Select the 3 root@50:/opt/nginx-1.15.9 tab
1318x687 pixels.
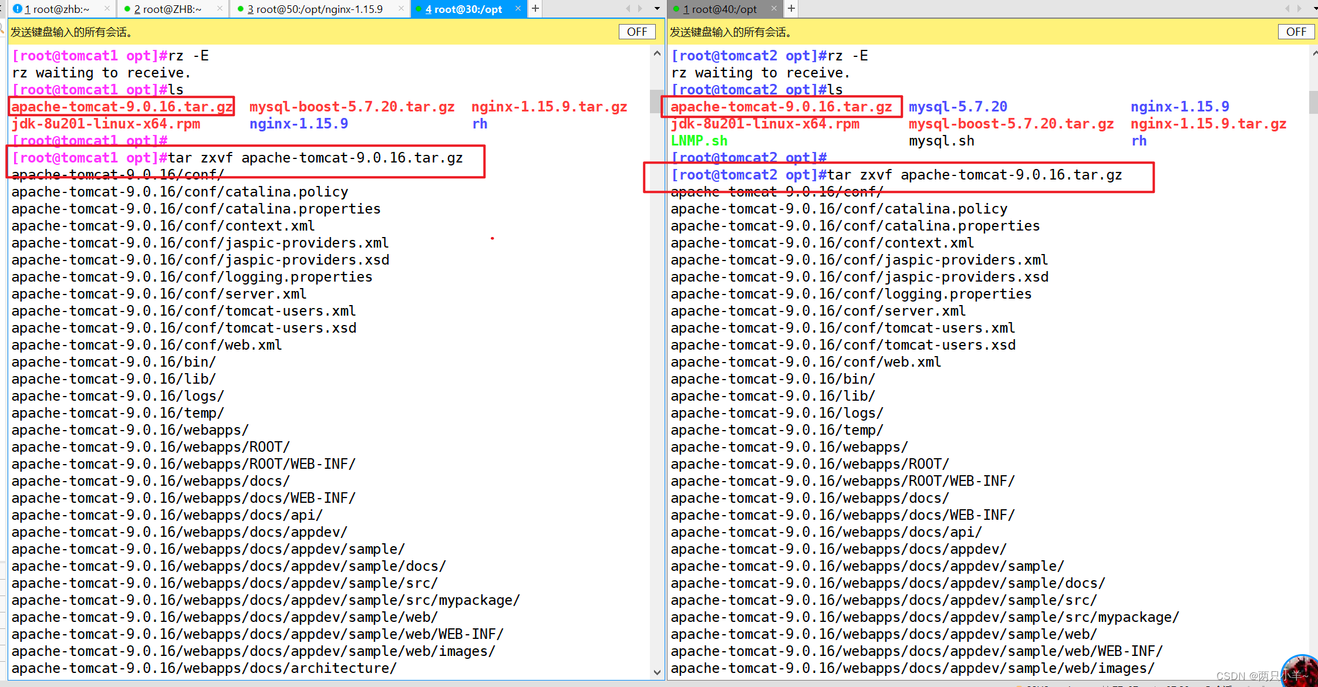315,9
